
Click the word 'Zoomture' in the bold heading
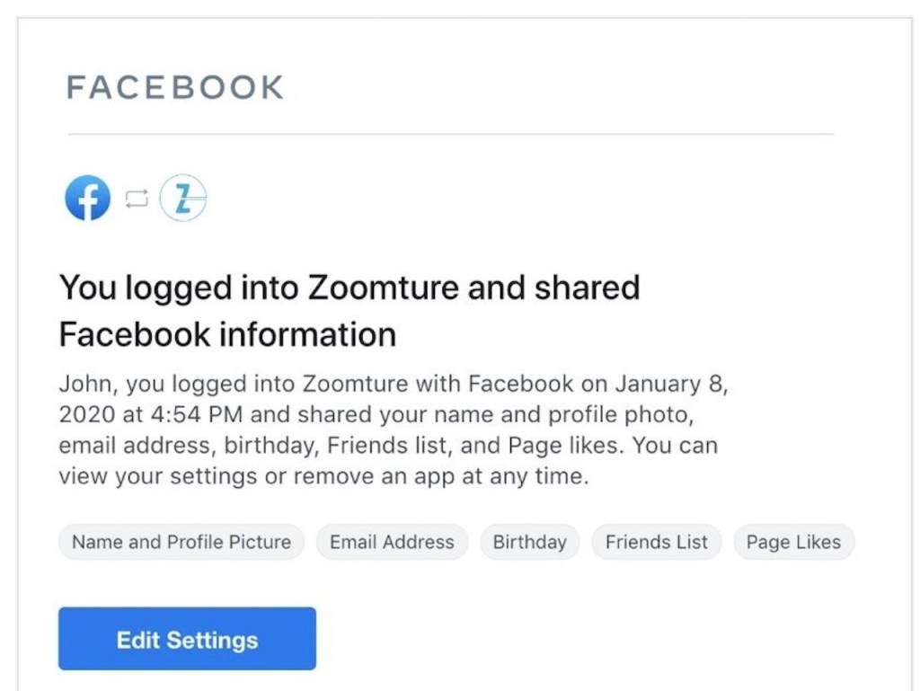(383, 288)
